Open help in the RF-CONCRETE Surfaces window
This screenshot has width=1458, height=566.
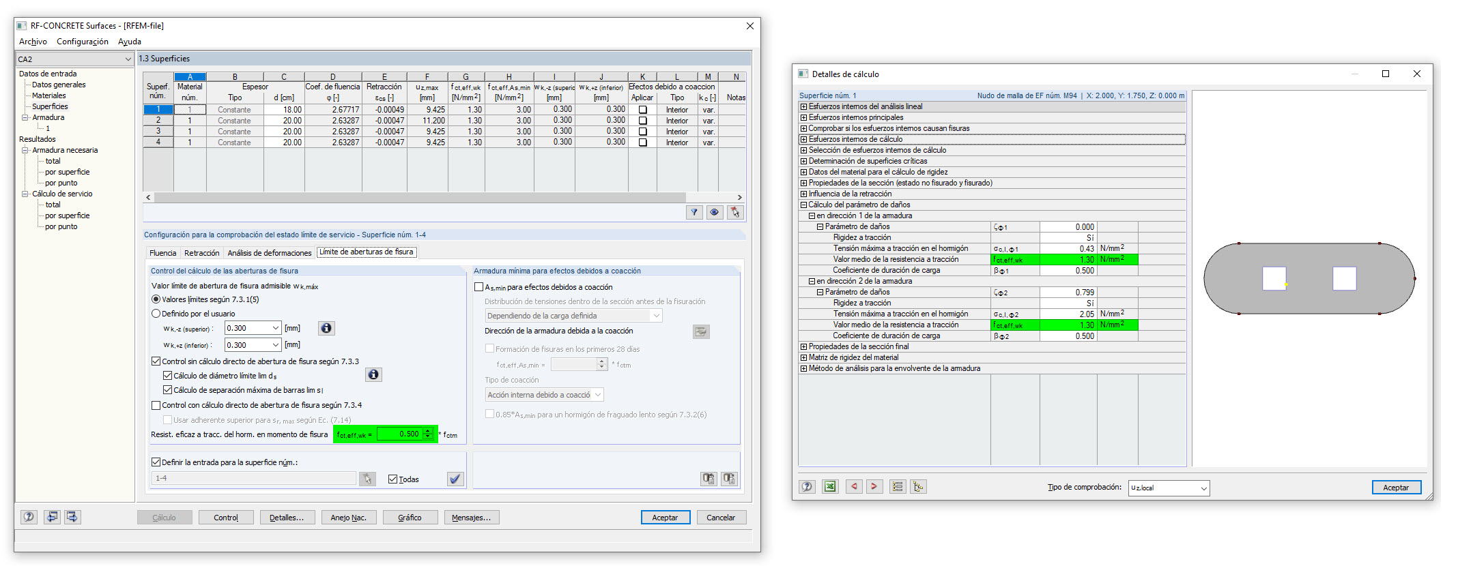(29, 517)
